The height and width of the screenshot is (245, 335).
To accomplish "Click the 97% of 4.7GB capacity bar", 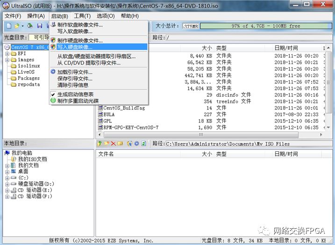I will (x=266, y=26).
